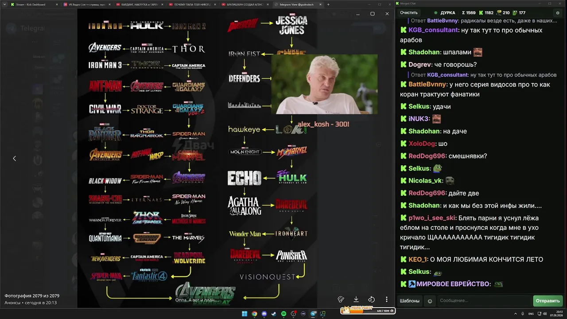
Task: Minimize the Telegram photo viewer window
Action: point(358,14)
